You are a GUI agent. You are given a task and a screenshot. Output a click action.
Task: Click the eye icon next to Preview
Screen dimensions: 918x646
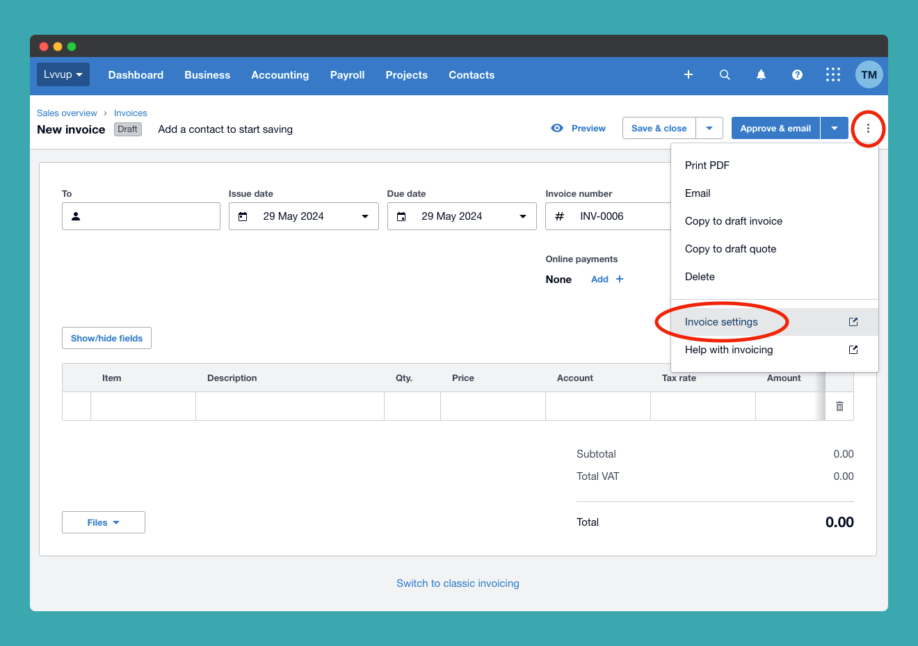(557, 128)
